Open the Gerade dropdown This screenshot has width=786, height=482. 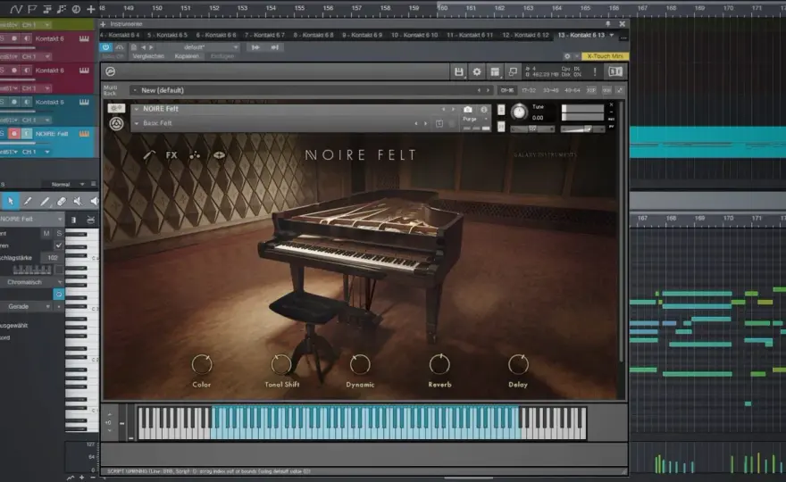(x=28, y=307)
